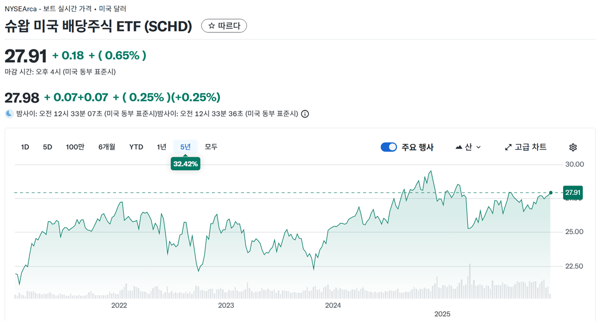Viewport: 598px width, 321px height.
Task: Open chart settings gear icon
Action: (x=573, y=147)
